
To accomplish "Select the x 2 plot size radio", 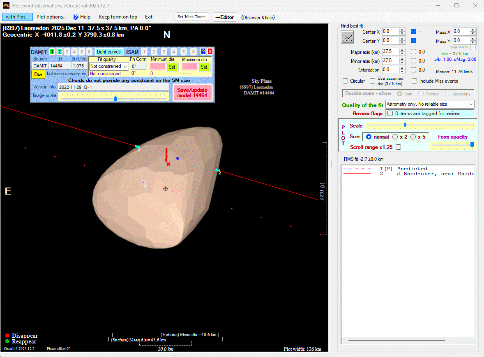I will pos(395,137).
